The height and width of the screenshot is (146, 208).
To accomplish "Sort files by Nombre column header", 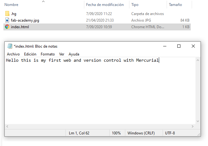I will click(x=12, y=5).
